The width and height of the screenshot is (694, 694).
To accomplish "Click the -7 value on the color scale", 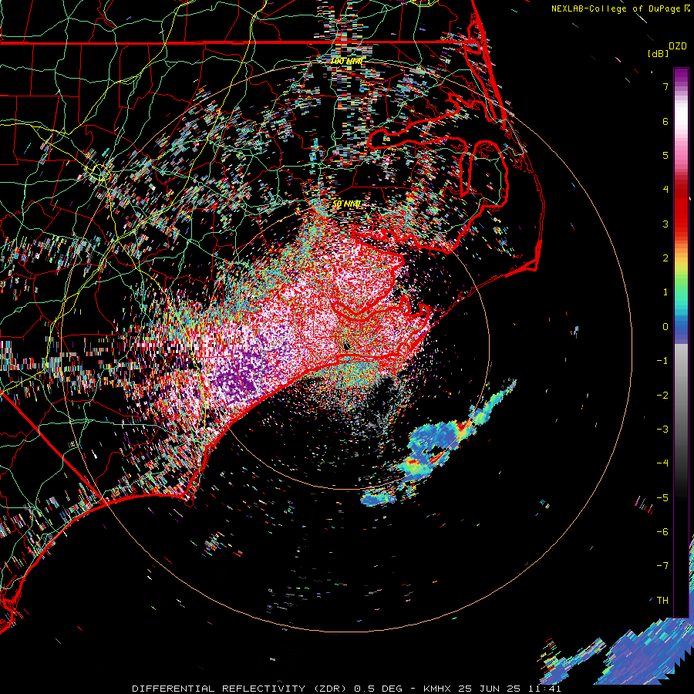I will click(662, 566).
